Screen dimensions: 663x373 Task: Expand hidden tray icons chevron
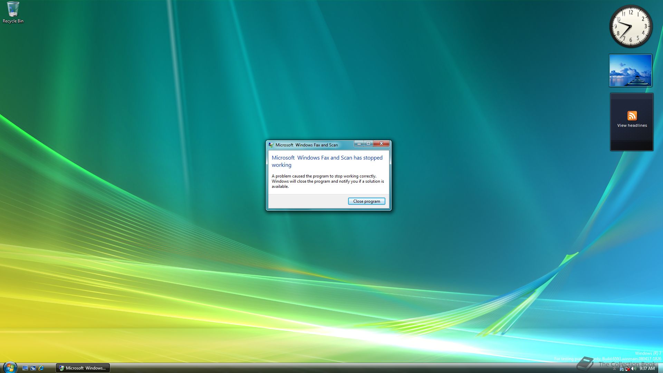click(x=614, y=369)
